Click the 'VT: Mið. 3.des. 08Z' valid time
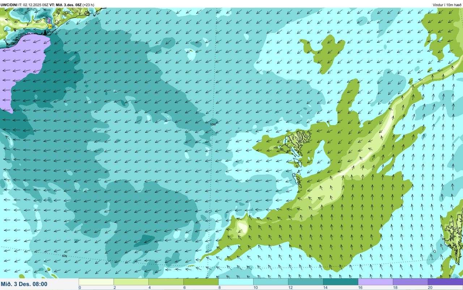 [65, 5]
